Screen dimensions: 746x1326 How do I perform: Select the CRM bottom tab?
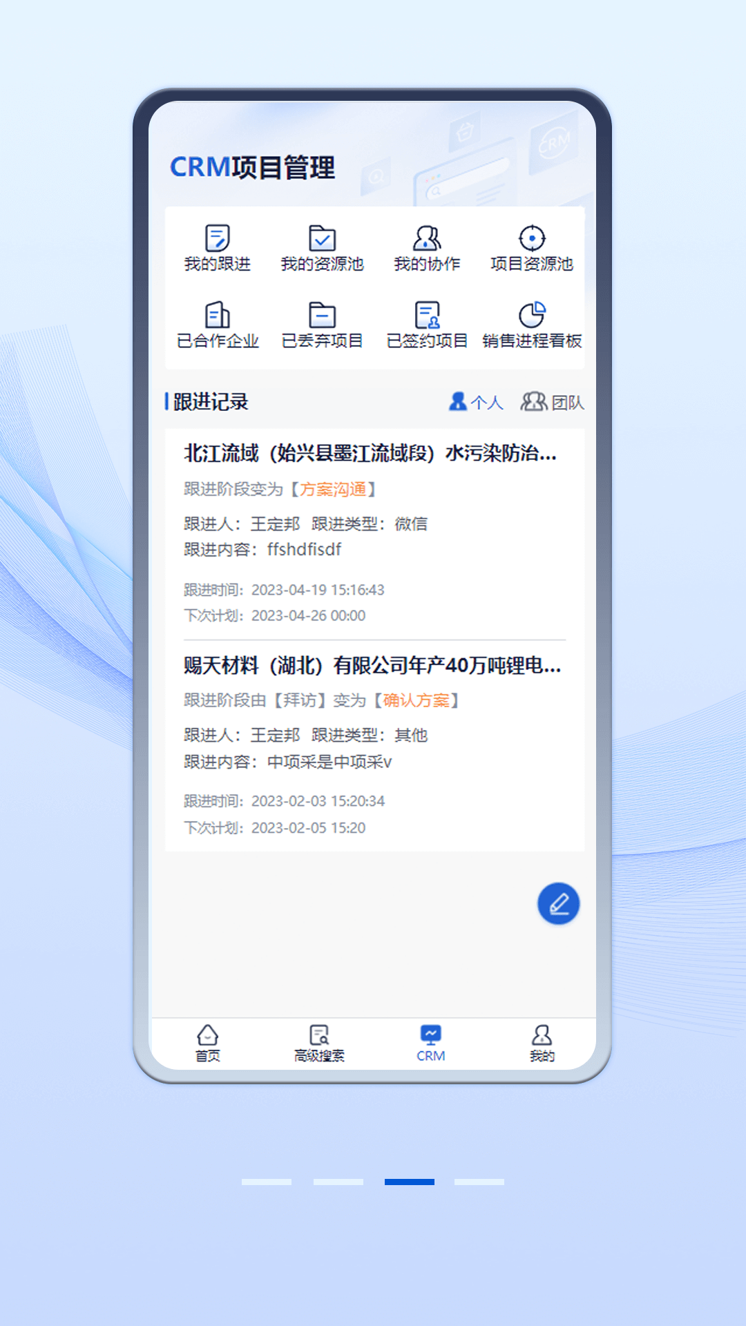coord(430,1043)
